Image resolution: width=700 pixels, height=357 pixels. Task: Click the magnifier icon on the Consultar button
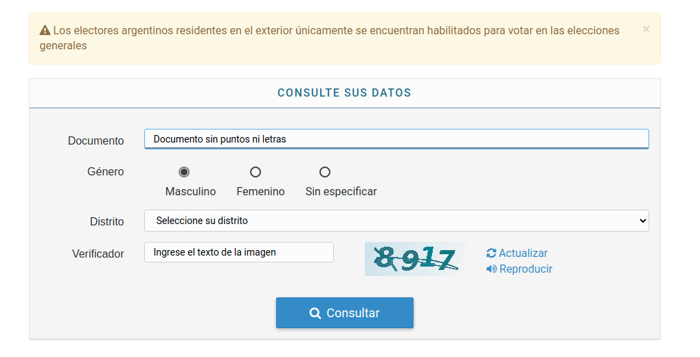(315, 313)
